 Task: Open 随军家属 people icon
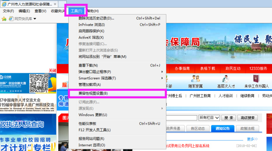point(195,79)
